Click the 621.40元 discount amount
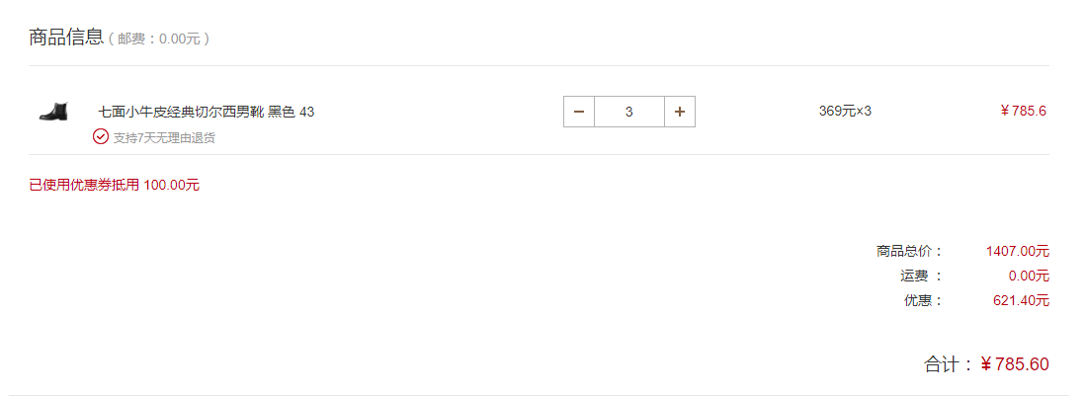The width and height of the screenshot is (1084, 396). pyautogui.click(x=1021, y=300)
